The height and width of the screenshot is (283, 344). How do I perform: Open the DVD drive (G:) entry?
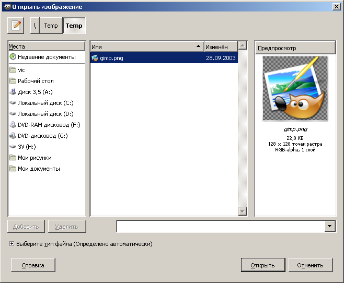pos(42,136)
